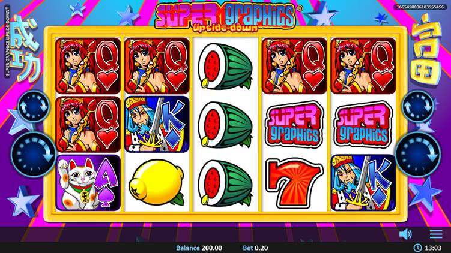The image size is (451, 253).
Task: Select the red 7 symbol on reel four
Action: click(x=294, y=183)
